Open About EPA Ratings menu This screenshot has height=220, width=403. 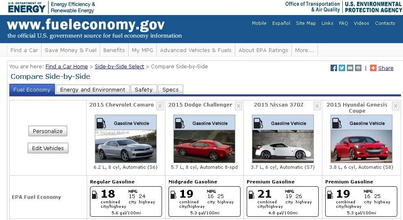[x=263, y=50]
